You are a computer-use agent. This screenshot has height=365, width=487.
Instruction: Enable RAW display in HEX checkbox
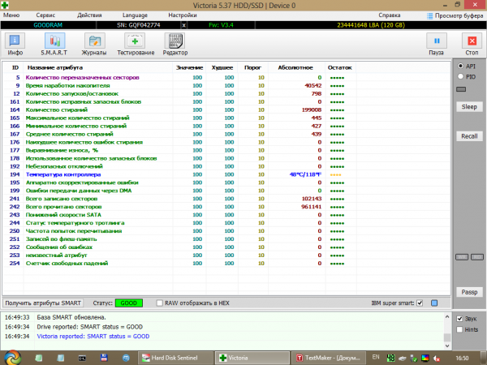[x=159, y=302]
